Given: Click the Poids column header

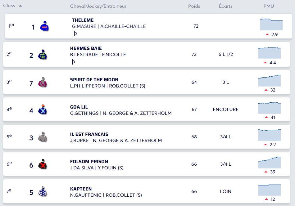Looking at the screenshot, I should [x=194, y=6].
